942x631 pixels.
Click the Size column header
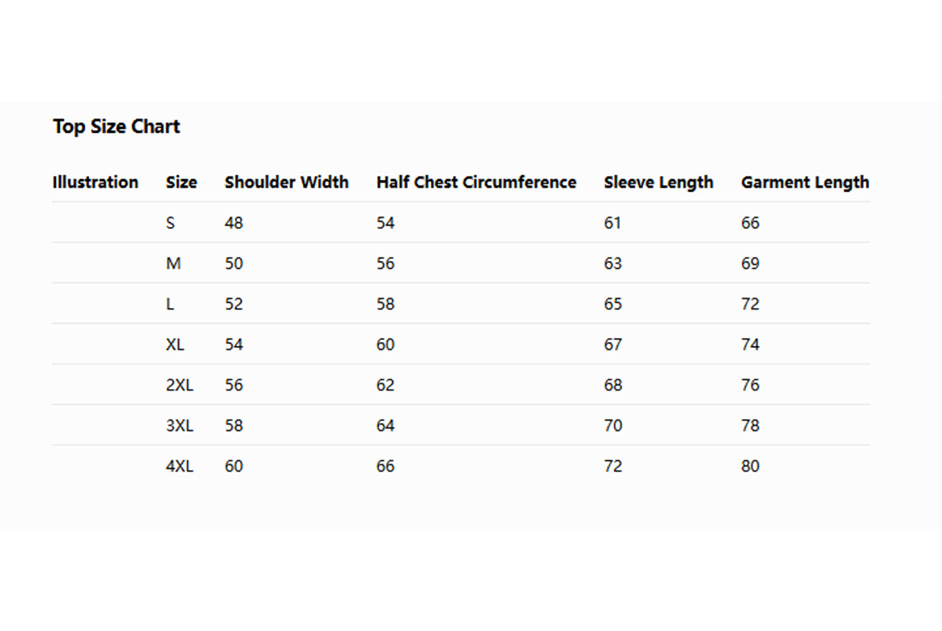(x=181, y=182)
